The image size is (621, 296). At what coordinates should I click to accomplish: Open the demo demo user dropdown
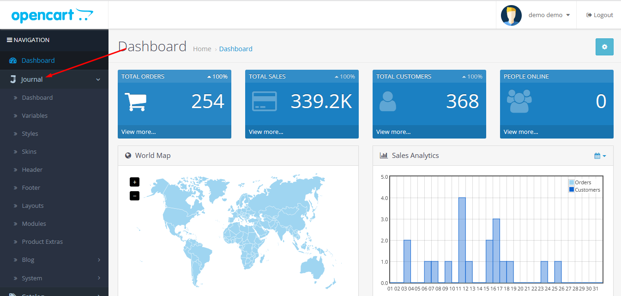pyautogui.click(x=549, y=15)
